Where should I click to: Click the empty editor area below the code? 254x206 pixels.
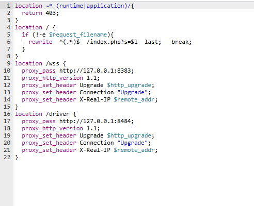pyautogui.click(x=134, y=183)
